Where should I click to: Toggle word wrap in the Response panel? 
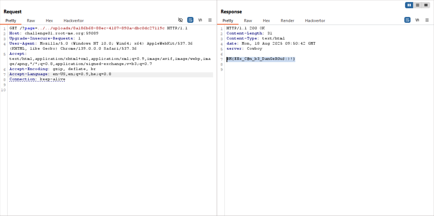tap(407, 20)
